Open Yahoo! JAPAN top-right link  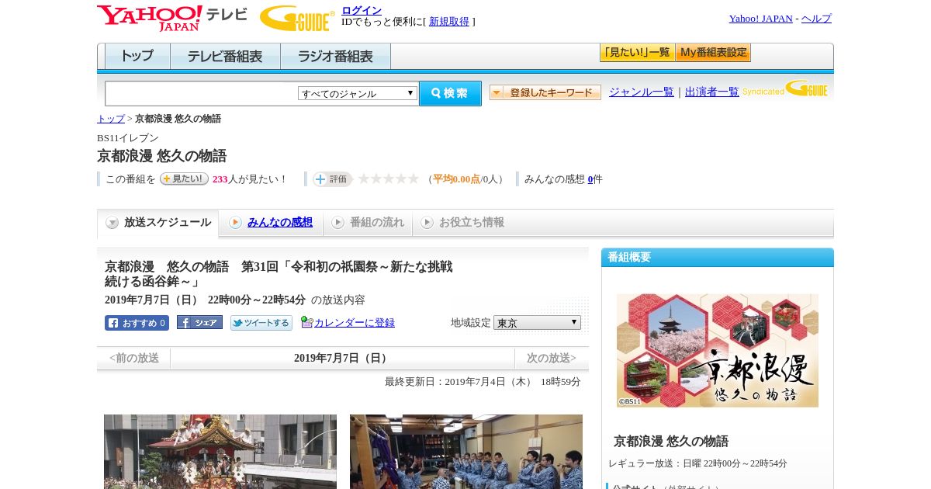click(760, 19)
